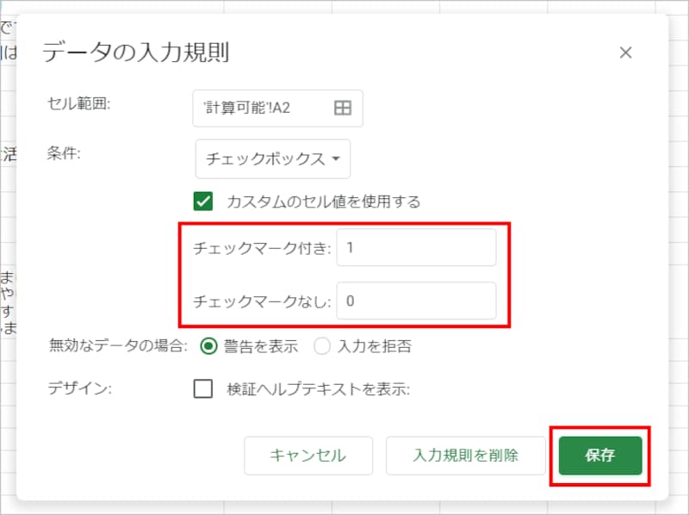Open the cell range selection grid icon

341,108
